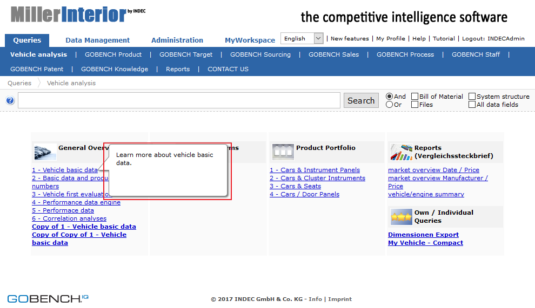Open Copy of 1 - Vehicle basic data

(84, 227)
